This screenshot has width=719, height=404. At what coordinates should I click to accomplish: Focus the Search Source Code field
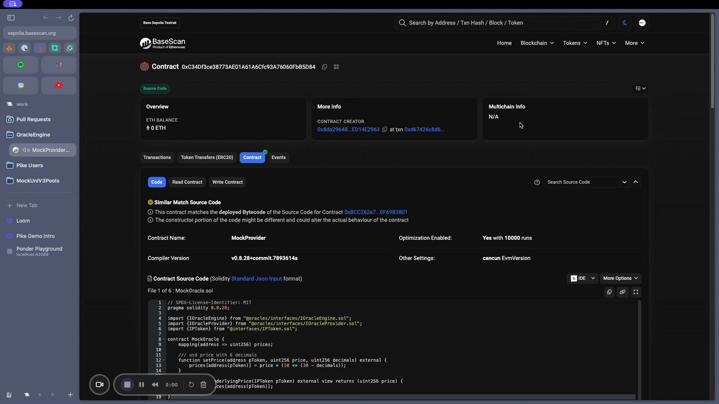pyautogui.click(x=581, y=182)
